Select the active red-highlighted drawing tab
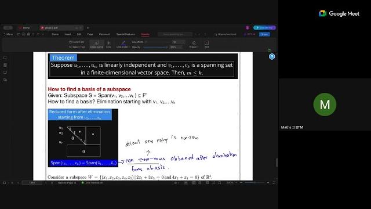Image resolution: width=371 pixels, height=209 pixels. 145,34
